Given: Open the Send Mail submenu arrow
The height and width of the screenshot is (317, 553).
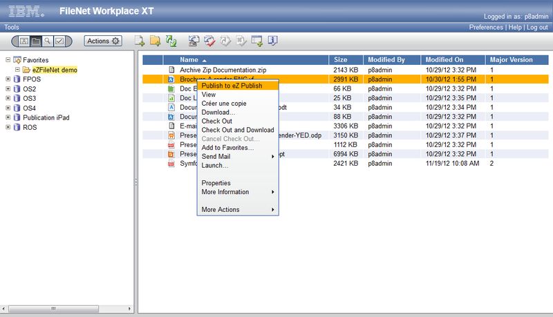Looking at the screenshot, I should [x=272, y=156].
